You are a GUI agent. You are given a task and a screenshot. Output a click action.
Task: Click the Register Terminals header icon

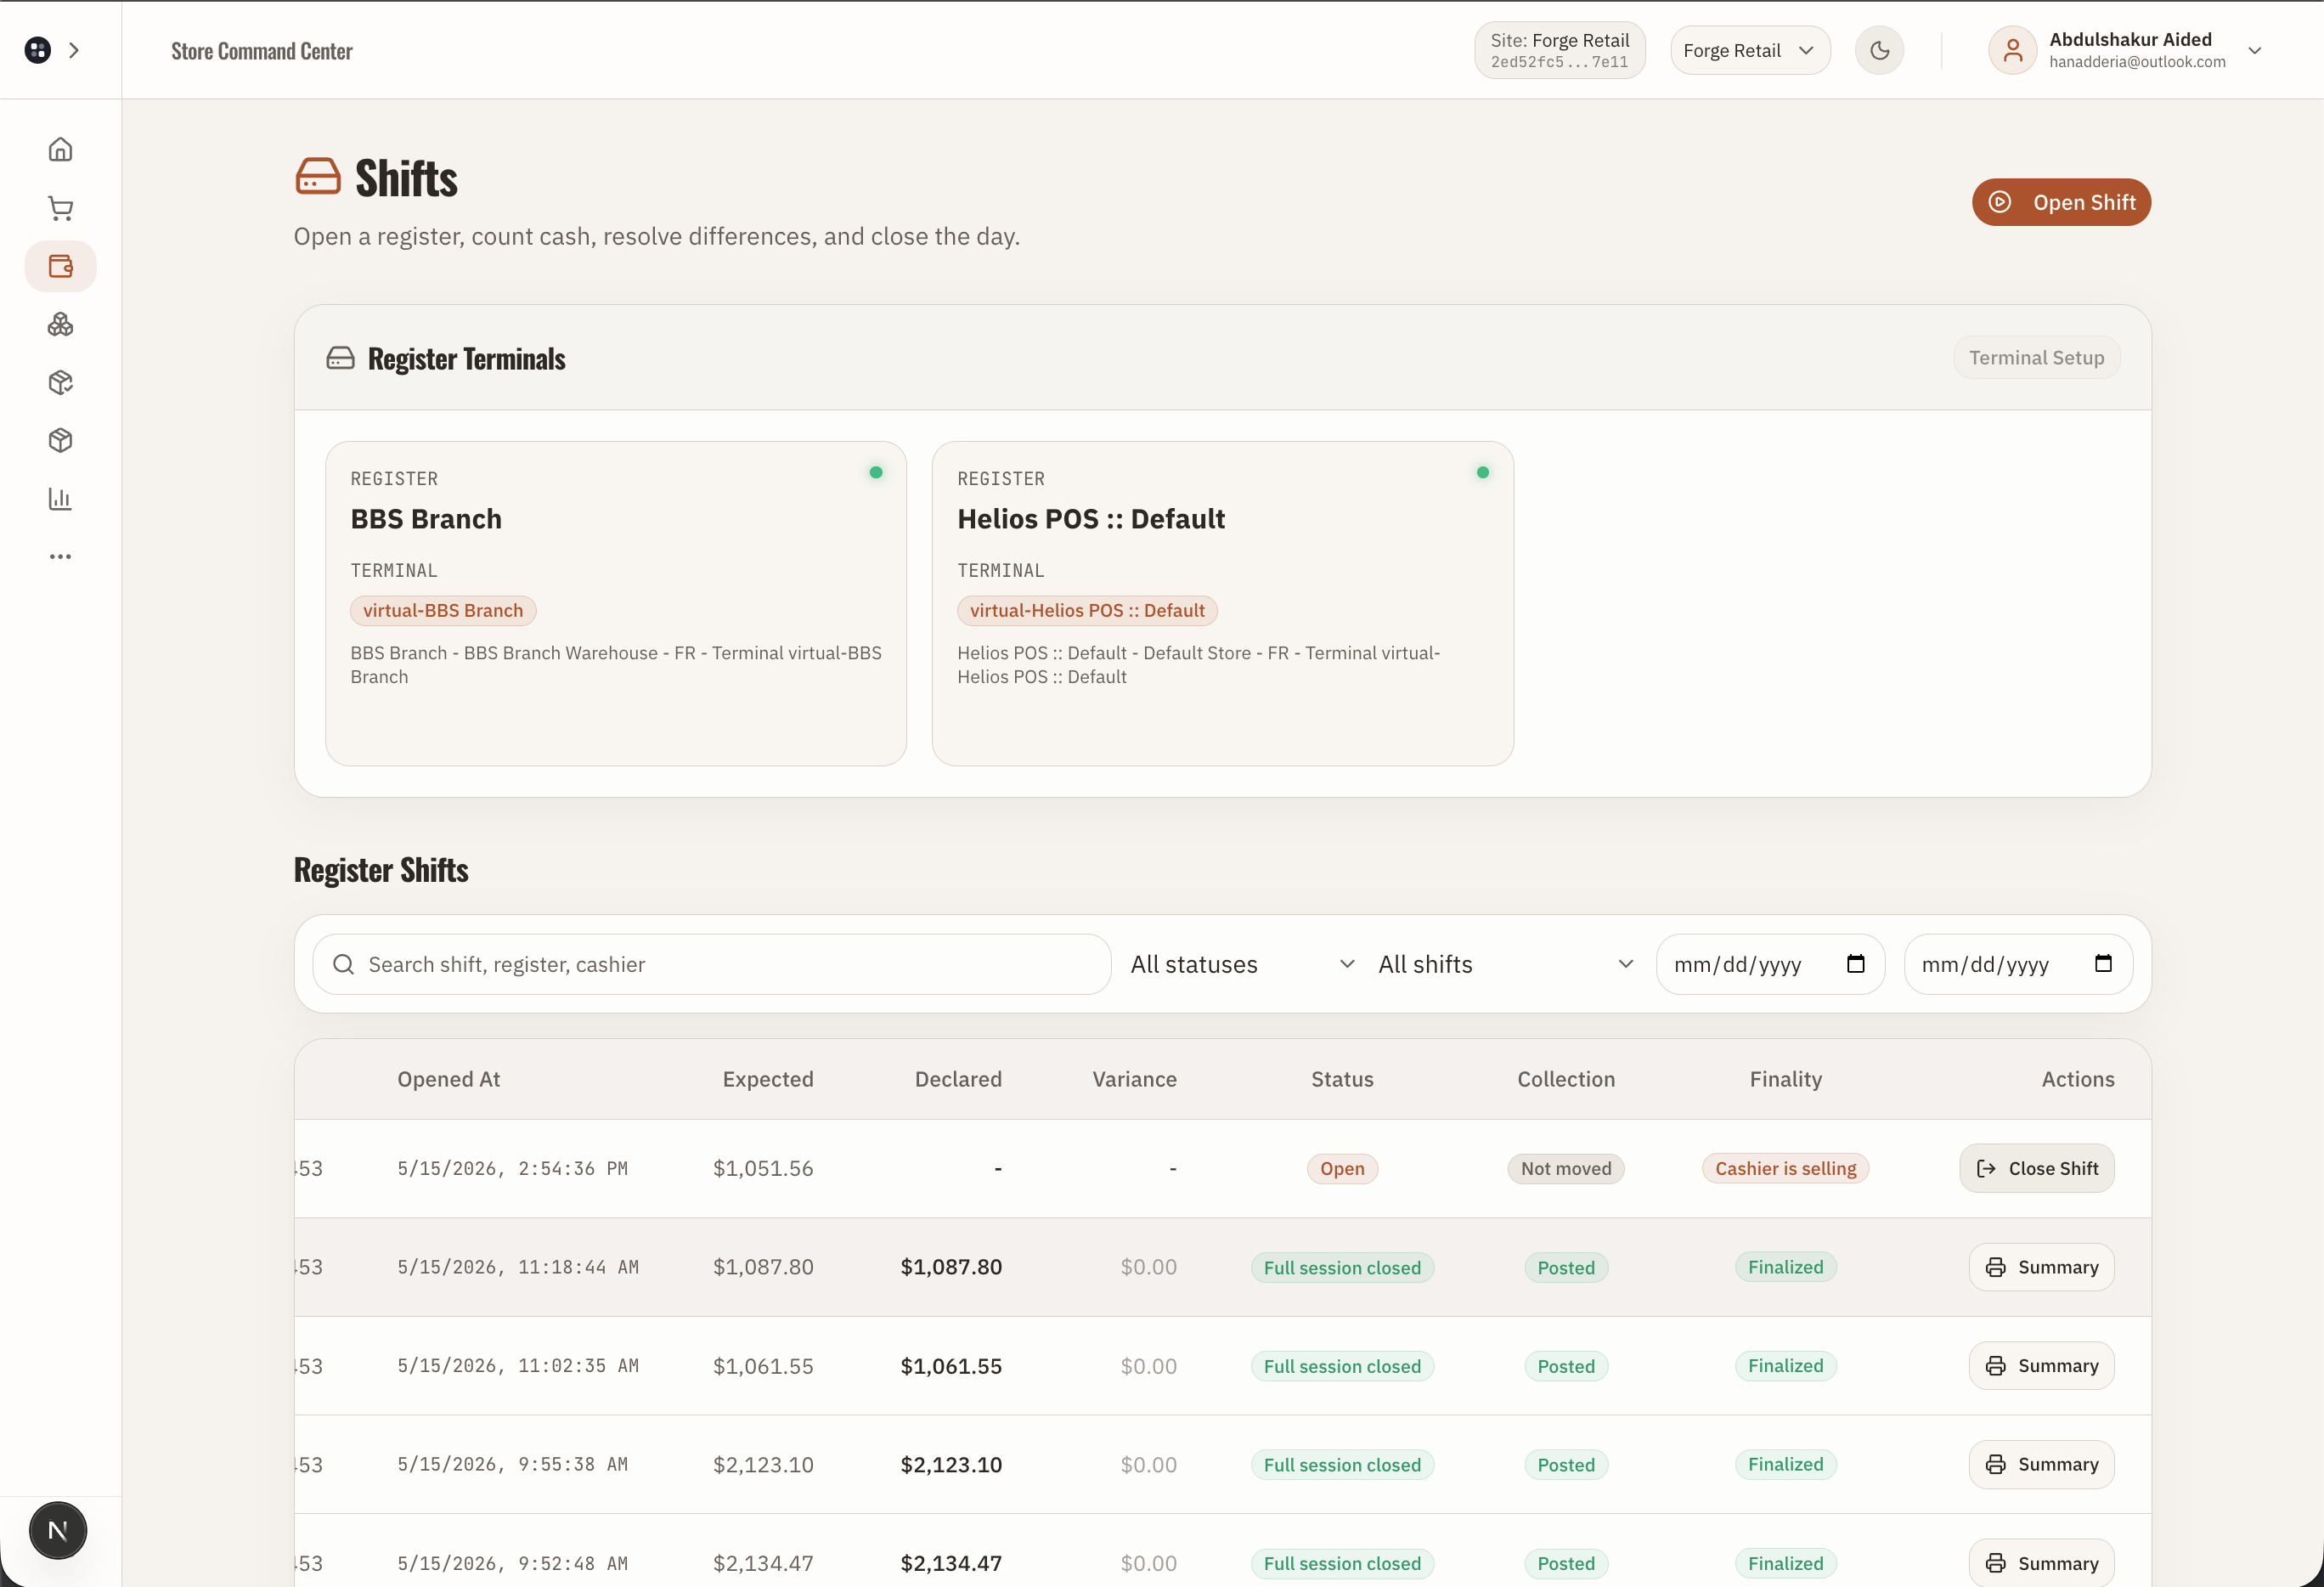coord(340,358)
